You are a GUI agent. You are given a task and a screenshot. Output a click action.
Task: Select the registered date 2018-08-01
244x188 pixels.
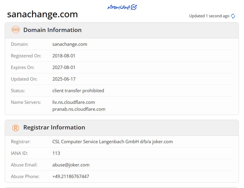64,56
